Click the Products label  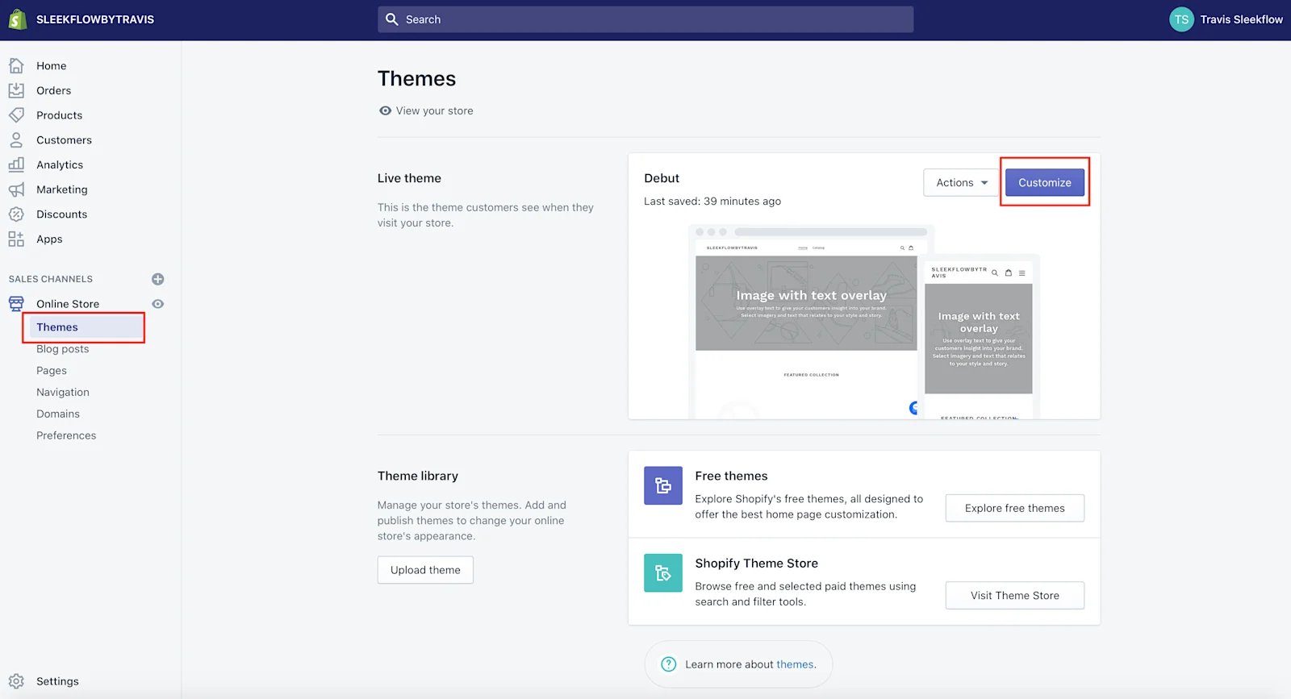coord(59,115)
